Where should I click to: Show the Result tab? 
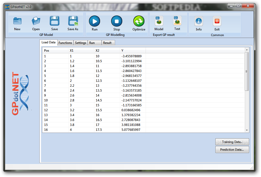point(108,43)
